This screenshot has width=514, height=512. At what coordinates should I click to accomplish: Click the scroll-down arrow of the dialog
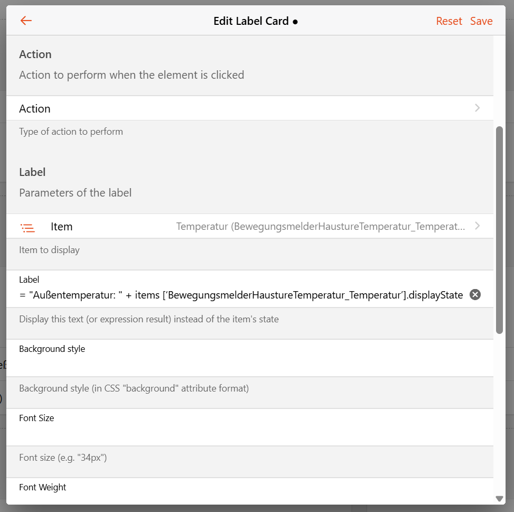pos(499,498)
